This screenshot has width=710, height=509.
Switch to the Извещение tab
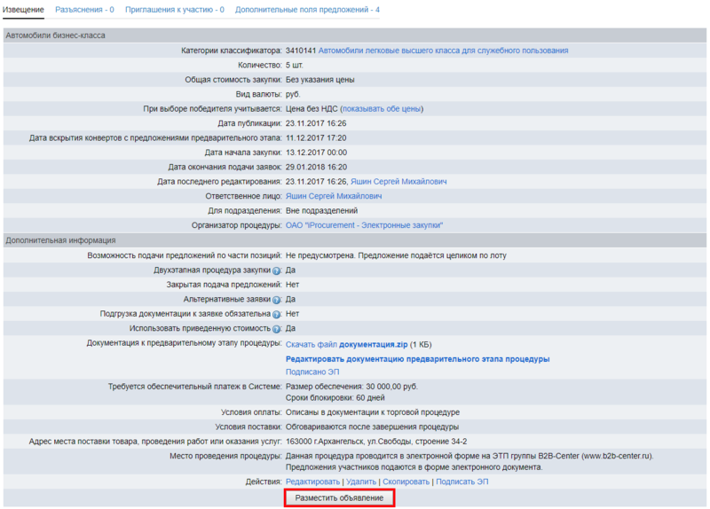pyautogui.click(x=23, y=10)
